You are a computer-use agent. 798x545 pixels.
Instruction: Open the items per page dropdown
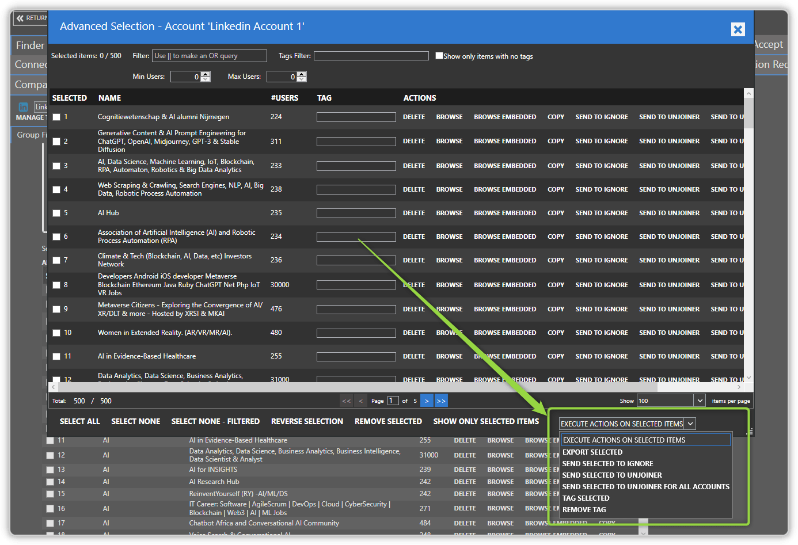699,400
